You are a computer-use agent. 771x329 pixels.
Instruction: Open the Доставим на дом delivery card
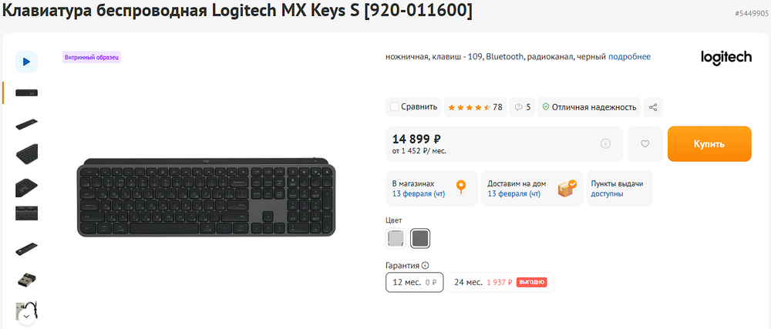tap(532, 189)
